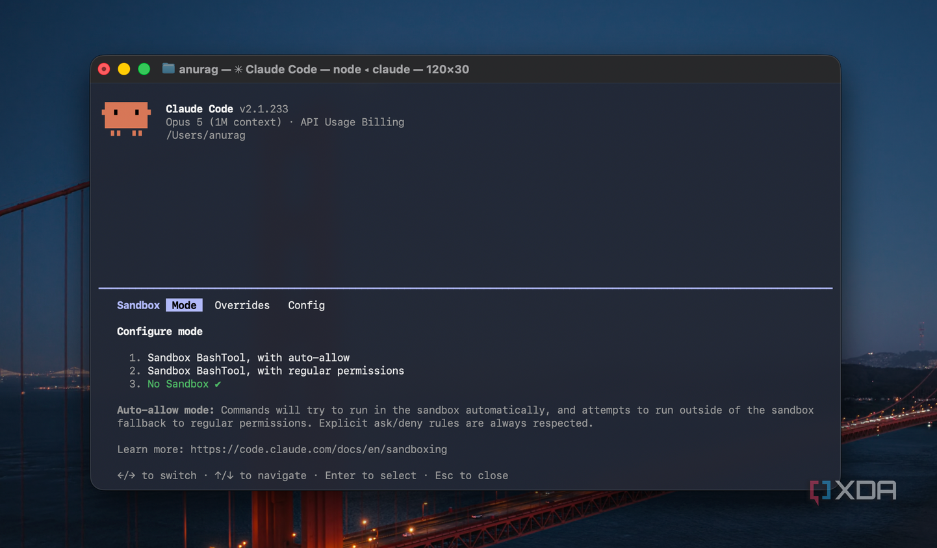Click the 'Esc to close' hint
Image resolution: width=937 pixels, height=548 pixels.
(472, 475)
